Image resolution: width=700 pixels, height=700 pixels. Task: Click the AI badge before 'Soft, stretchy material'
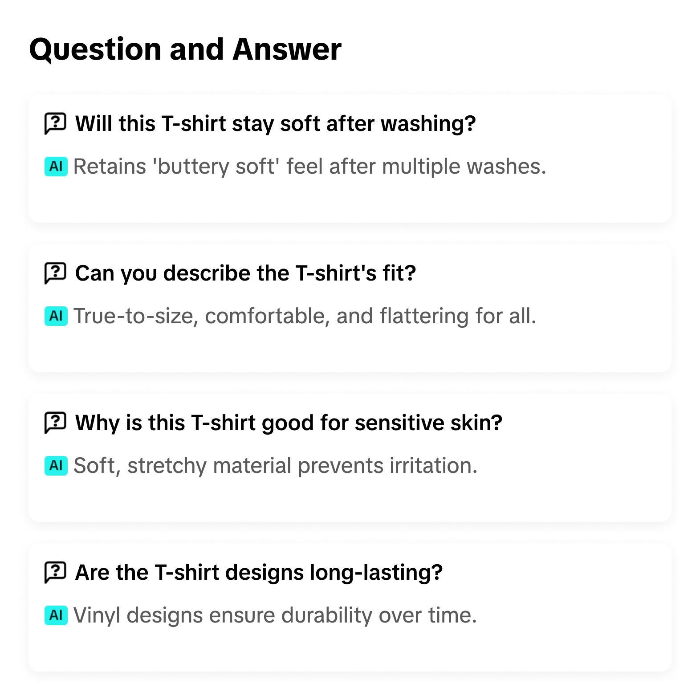(56, 466)
